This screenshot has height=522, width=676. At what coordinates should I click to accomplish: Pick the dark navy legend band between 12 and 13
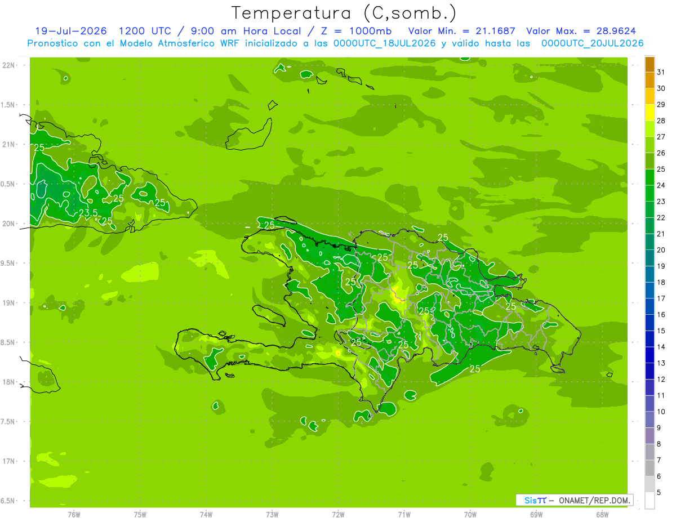coord(650,371)
